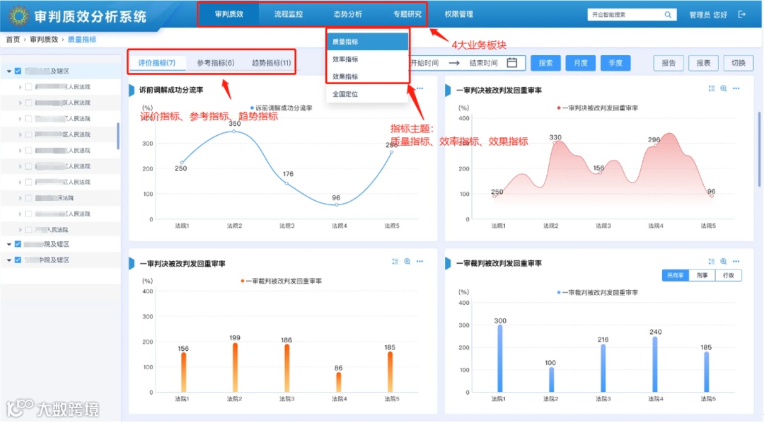This screenshot has height=423, width=764.
Task: Choose 质量指标 in the dropdown menu
Action: pyautogui.click(x=367, y=42)
